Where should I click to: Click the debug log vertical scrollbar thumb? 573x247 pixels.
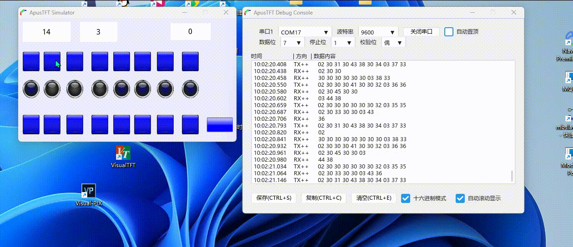pos(512,176)
